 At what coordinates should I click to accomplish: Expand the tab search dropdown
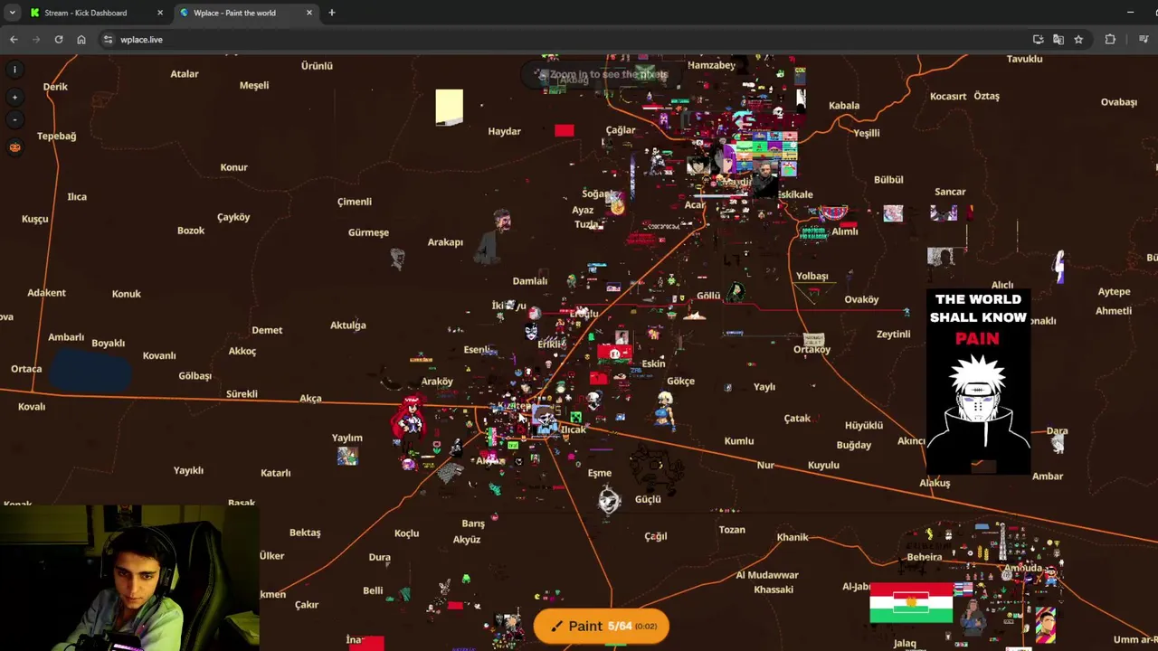pos(12,13)
